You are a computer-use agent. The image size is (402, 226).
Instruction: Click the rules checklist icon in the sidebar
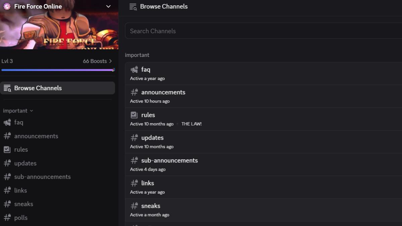click(x=7, y=149)
